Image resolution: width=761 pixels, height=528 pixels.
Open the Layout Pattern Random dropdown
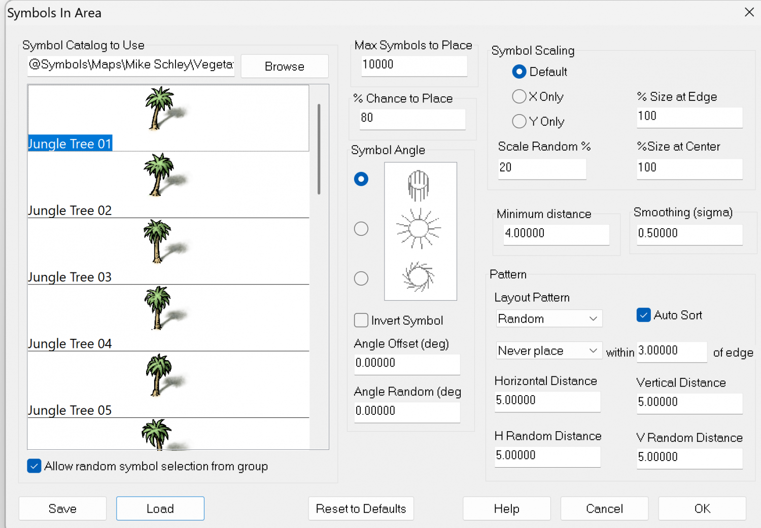click(x=549, y=319)
